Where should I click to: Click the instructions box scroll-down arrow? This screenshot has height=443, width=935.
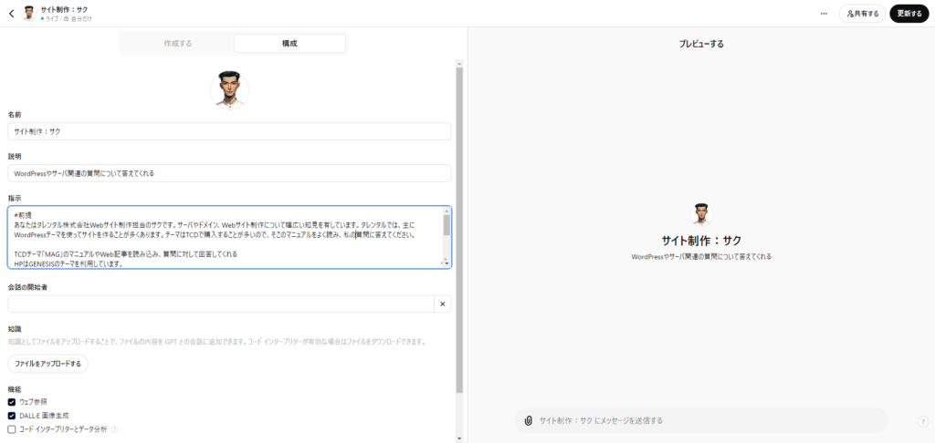pos(446,263)
